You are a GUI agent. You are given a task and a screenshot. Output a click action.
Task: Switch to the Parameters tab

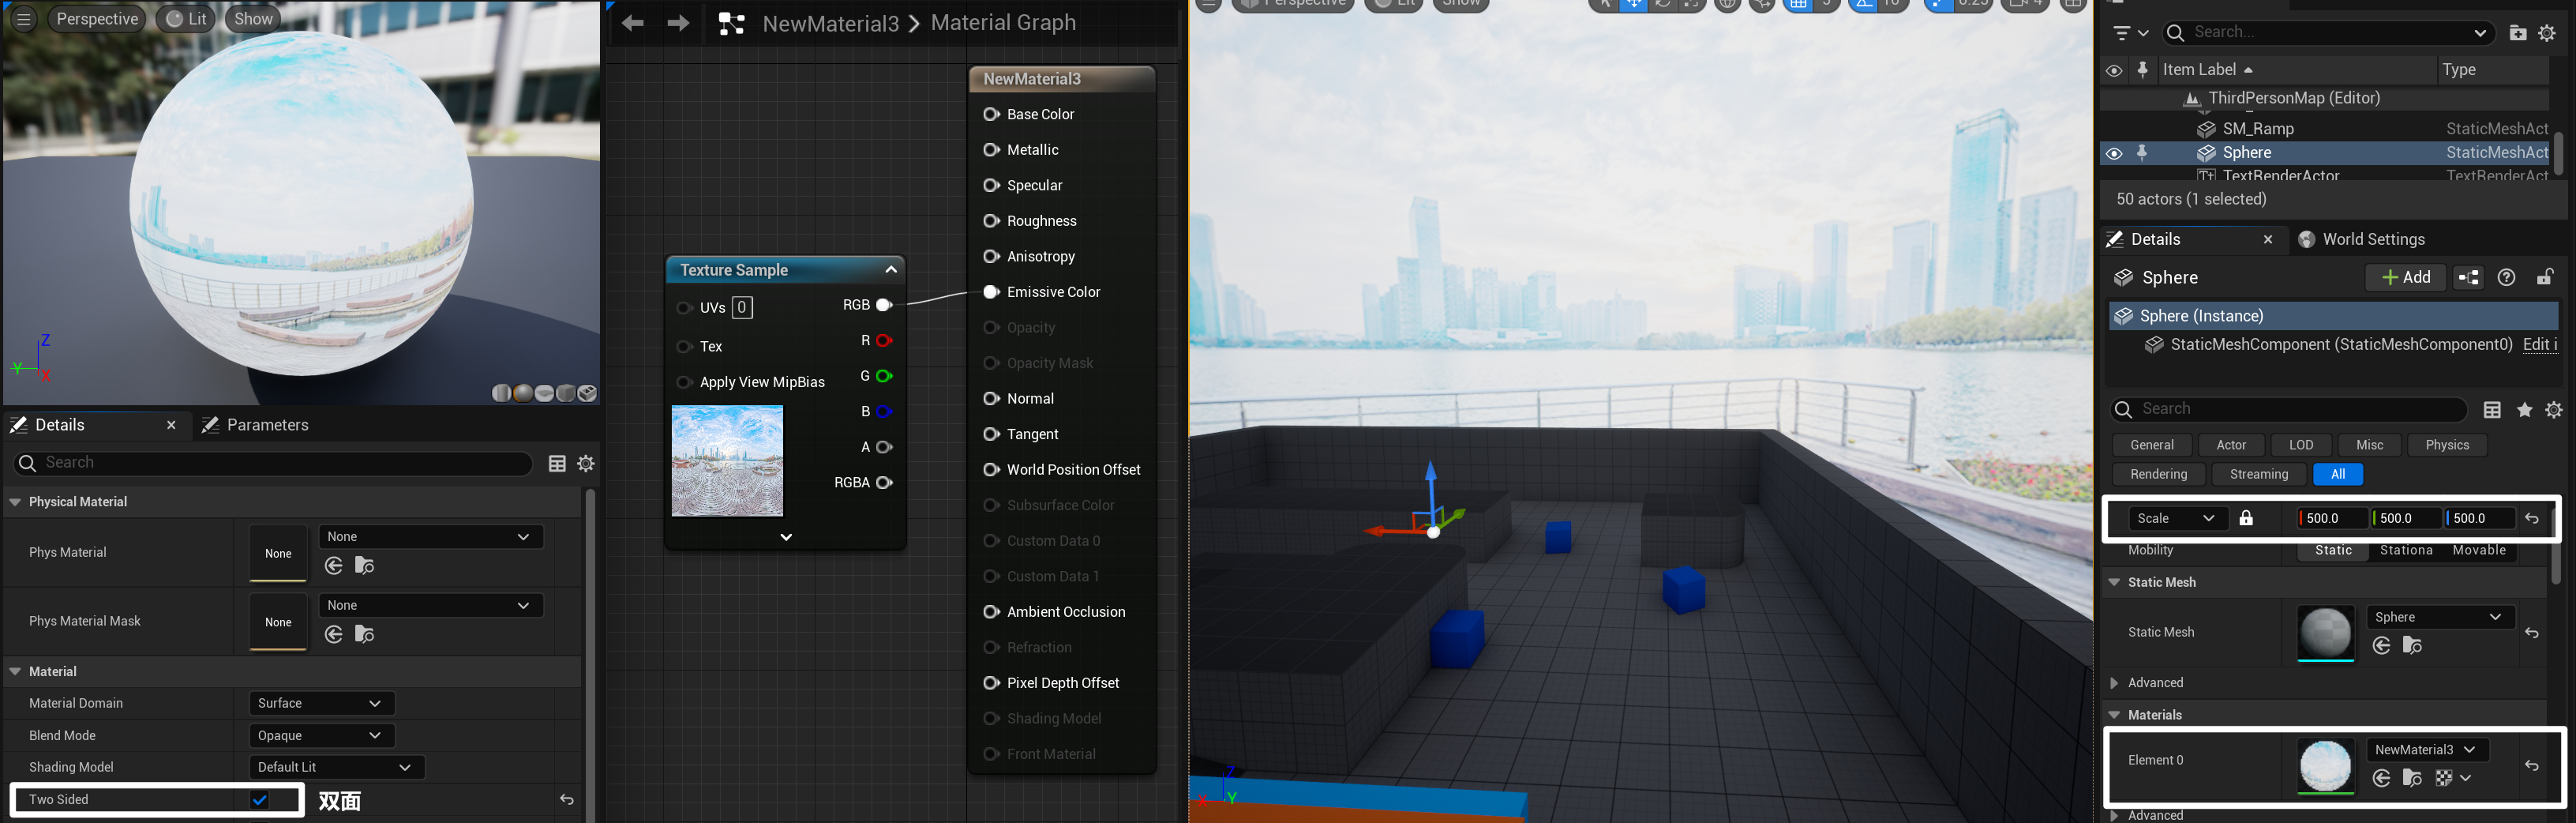tap(255, 425)
